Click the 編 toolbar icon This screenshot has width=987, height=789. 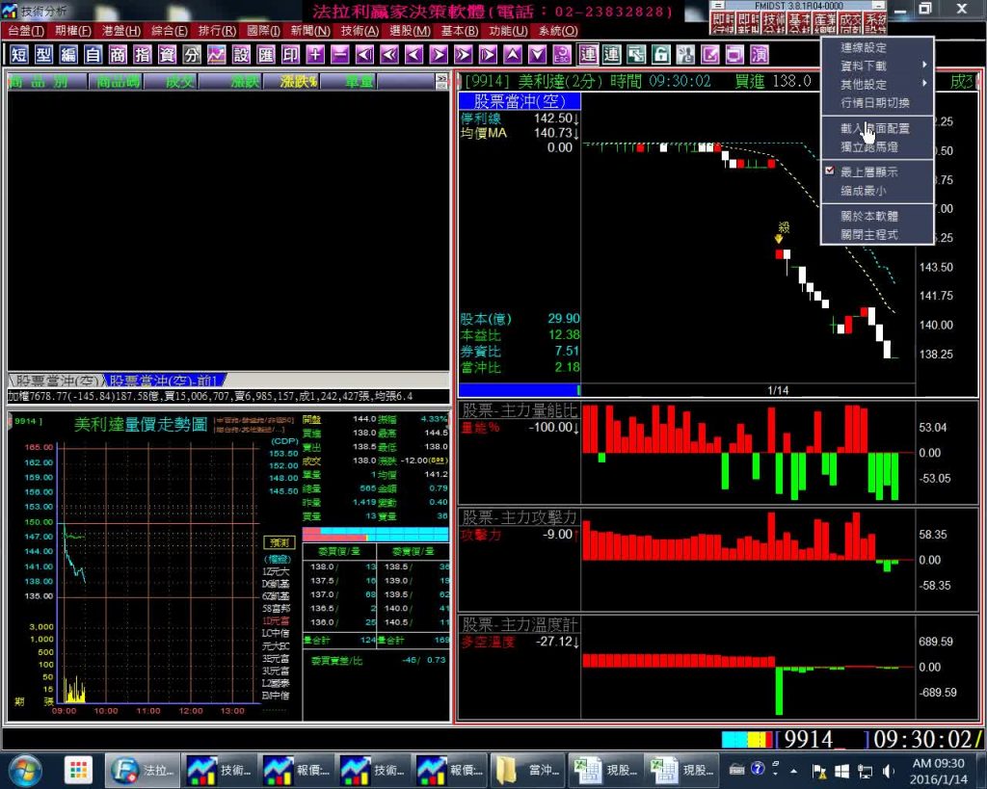tap(68, 55)
